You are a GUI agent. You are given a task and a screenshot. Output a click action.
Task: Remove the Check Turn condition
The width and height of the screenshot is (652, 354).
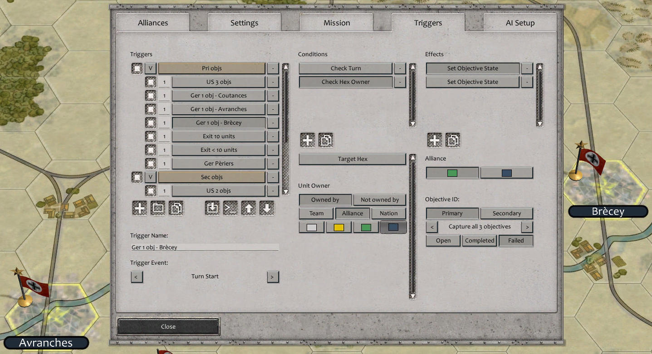pos(400,68)
